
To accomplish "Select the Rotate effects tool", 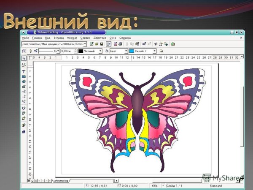I will point(24,108).
